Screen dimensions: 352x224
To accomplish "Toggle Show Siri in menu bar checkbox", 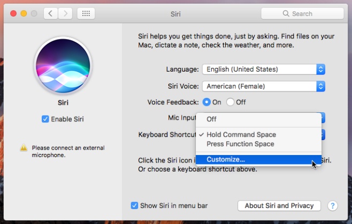I will coord(134,206).
